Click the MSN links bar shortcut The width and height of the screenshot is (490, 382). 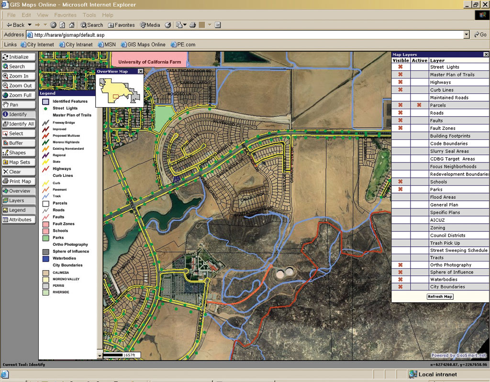[x=107, y=44]
